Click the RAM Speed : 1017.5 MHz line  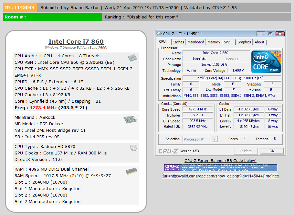tap(63, 176)
